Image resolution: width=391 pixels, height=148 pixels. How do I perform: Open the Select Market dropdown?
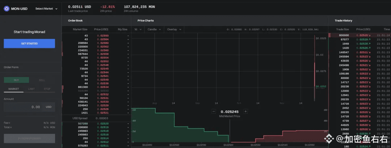click(x=46, y=9)
